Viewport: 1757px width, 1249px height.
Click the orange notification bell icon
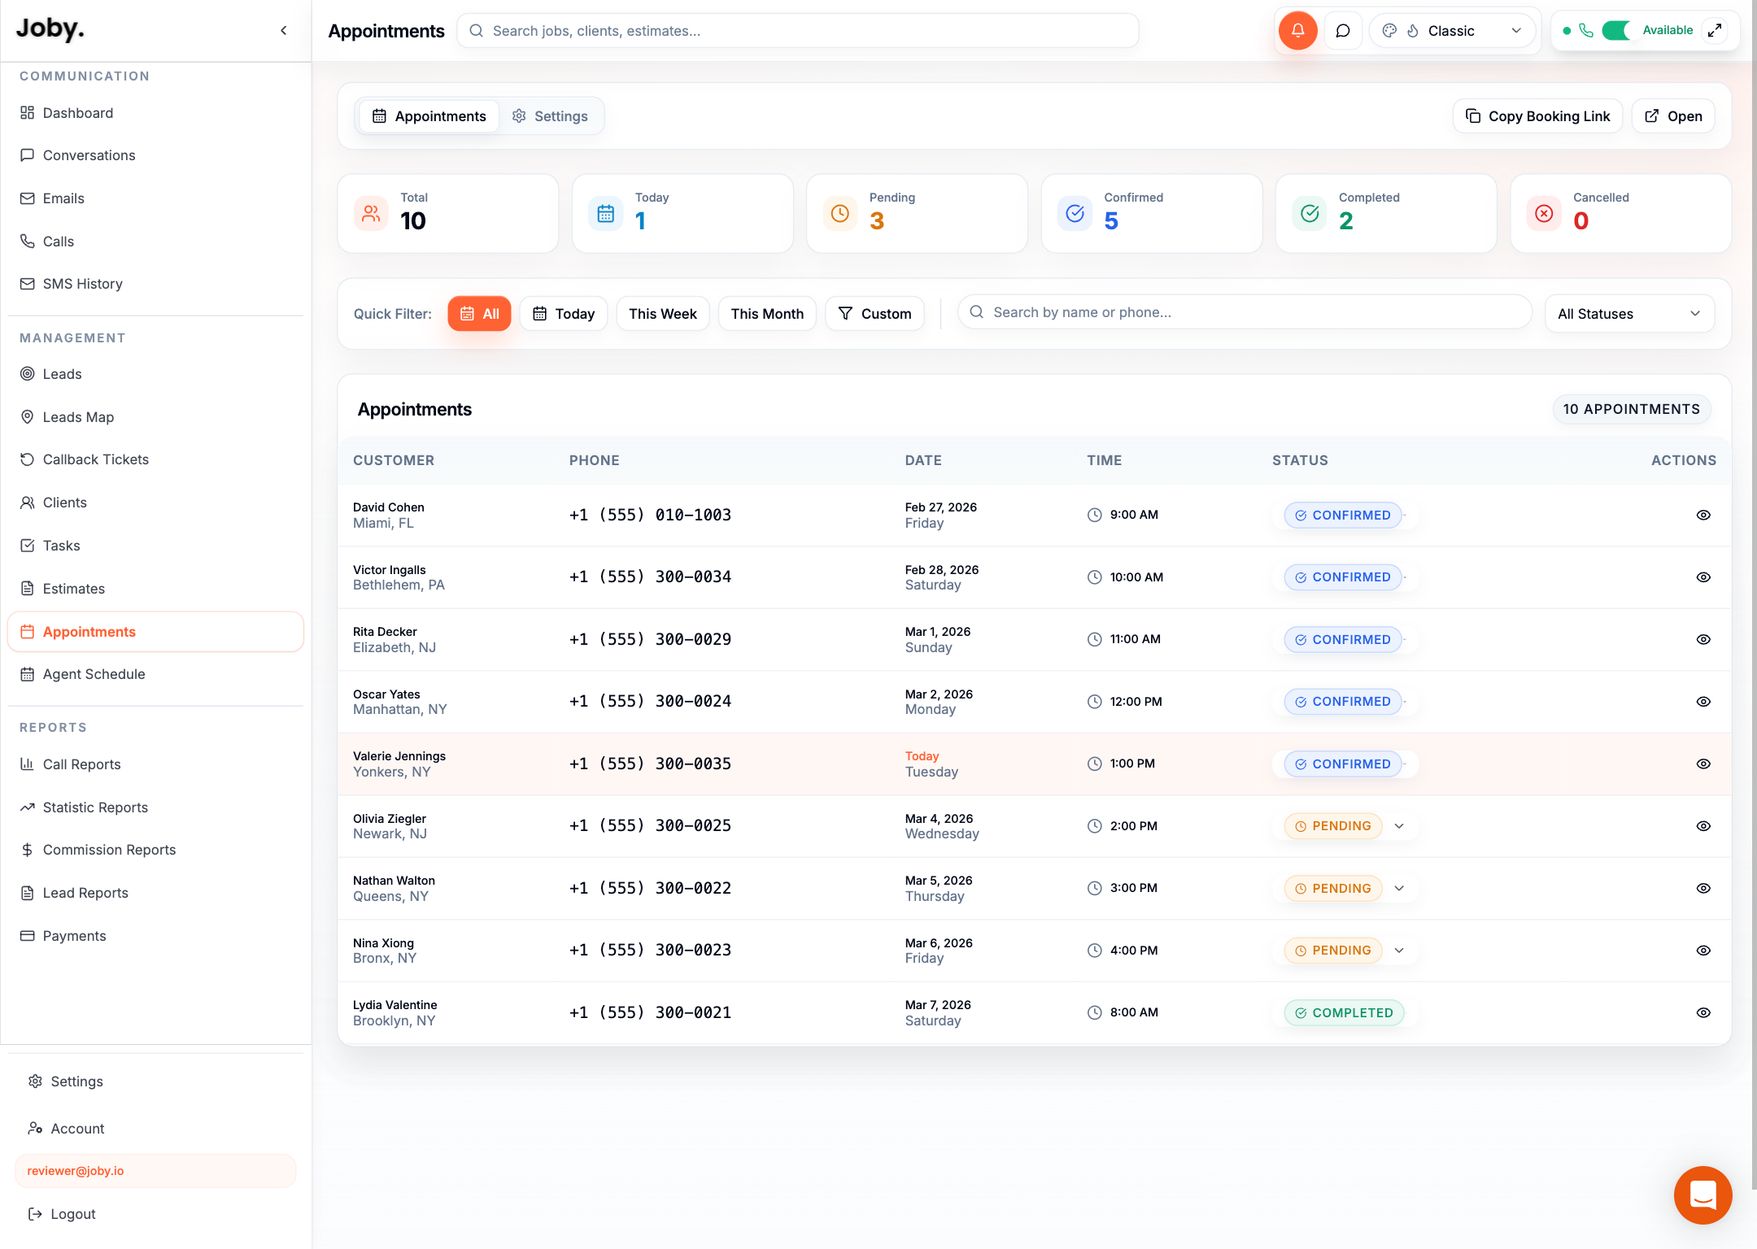tap(1297, 31)
